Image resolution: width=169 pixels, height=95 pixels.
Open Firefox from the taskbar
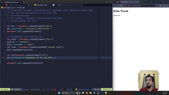click(87, 93)
